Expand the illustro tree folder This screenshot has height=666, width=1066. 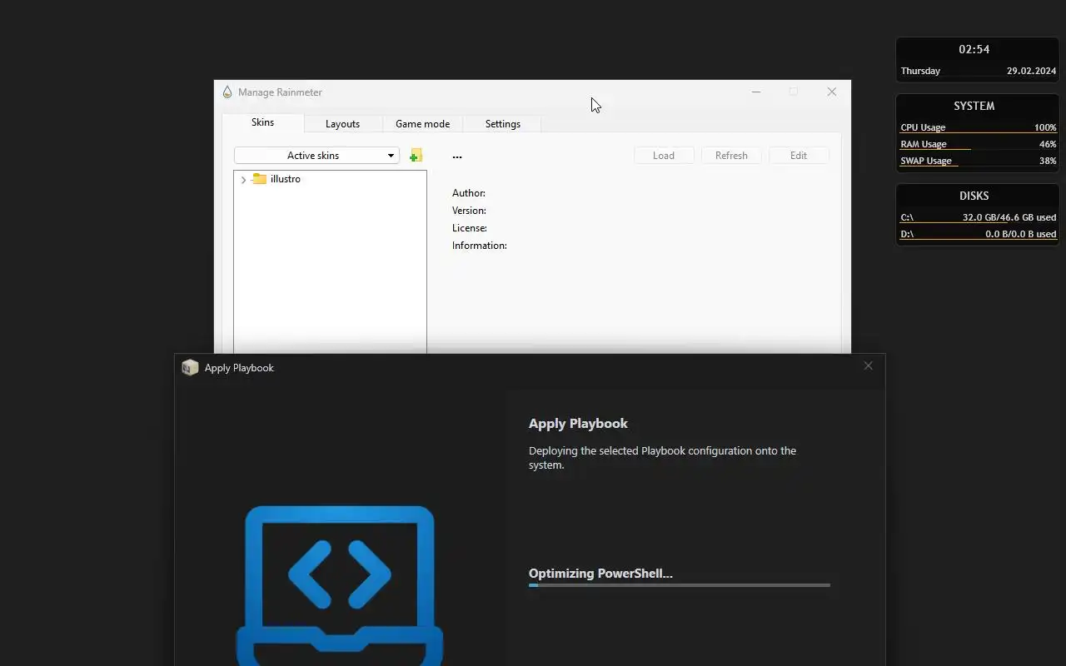coord(243,179)
